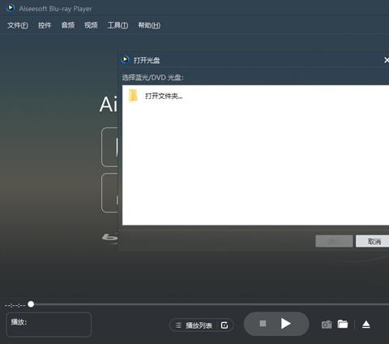
Task: Close the 打开光盘 dialog
Action: click(x=387, y=60)
